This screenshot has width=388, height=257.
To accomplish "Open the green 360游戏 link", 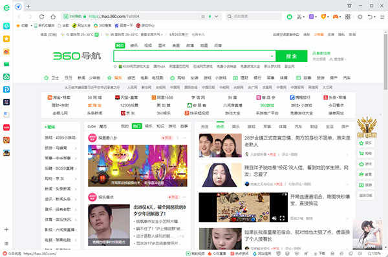I will 267,105.
